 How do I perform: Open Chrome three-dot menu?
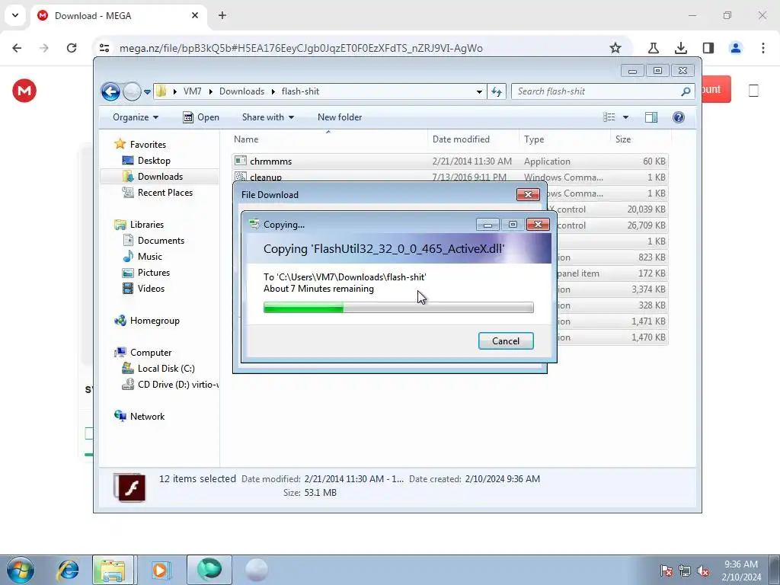762,48
